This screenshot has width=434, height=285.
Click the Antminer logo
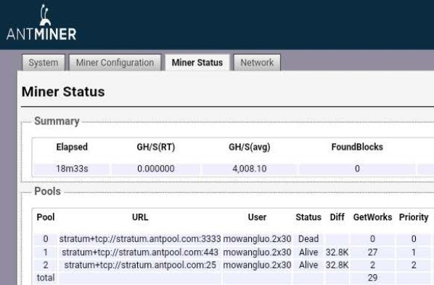[x=41, y=23]
